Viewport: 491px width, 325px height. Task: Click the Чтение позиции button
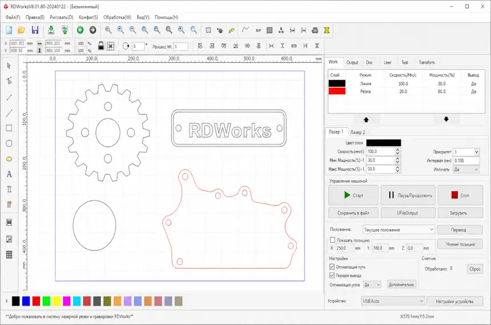460,244
